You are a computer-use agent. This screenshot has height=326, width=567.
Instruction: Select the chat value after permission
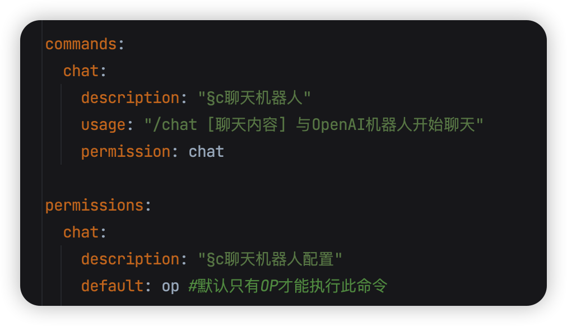206,152
